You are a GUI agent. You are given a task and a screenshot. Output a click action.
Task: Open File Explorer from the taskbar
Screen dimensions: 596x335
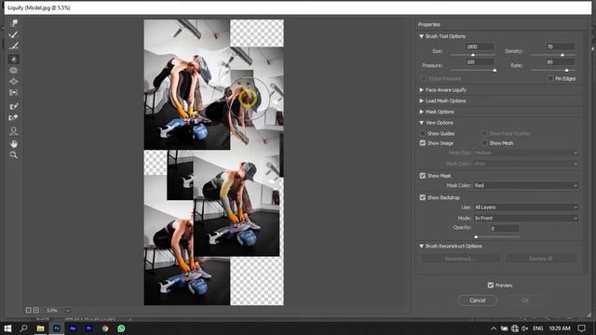40,328
